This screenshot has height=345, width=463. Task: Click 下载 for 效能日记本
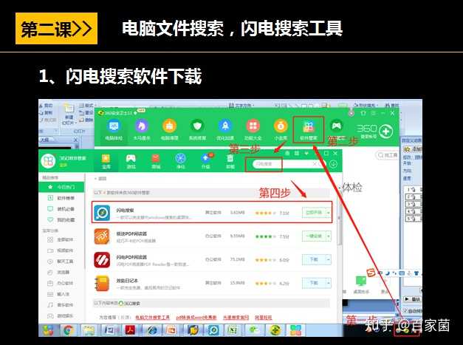(x=314, y=283)
